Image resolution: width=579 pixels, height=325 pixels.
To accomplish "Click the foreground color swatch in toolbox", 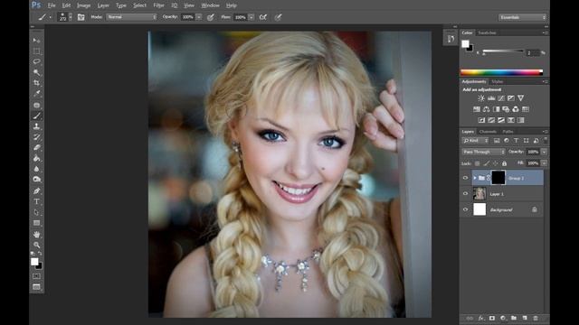I will (x=34, y=261).
